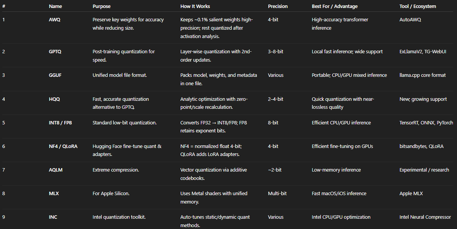Select the ExLlamaV2, TG-WebUI cell
The height and width of the screenshot is (229, 457).
423,52
